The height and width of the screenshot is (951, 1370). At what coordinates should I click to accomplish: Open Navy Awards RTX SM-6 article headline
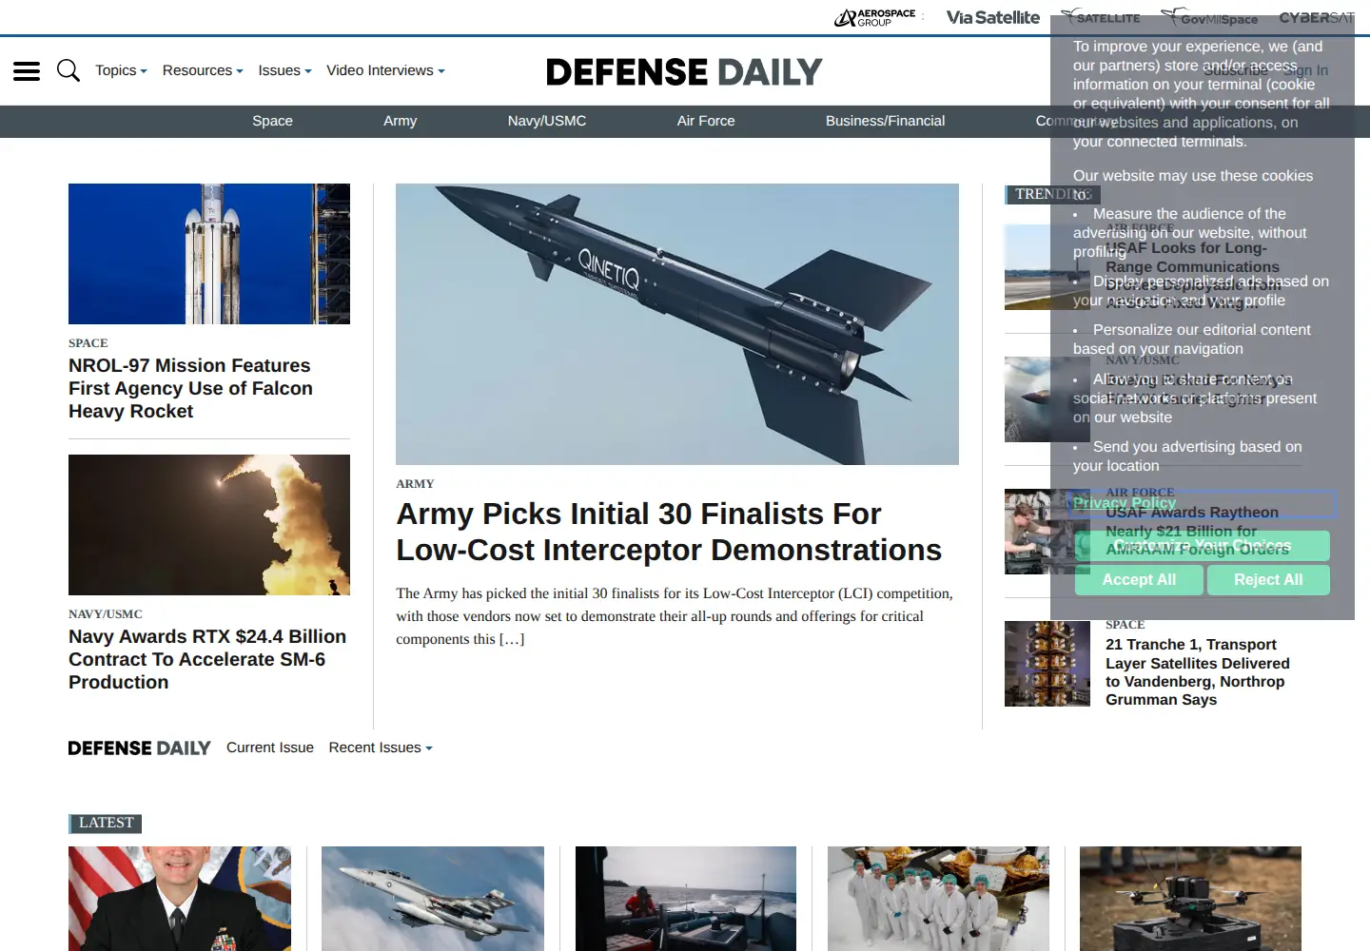(x=207, y=659)
